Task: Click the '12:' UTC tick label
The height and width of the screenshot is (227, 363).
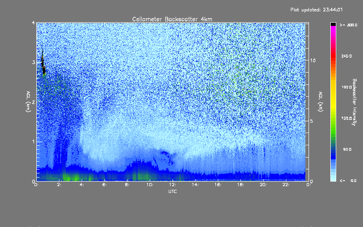Action: tap(172, 185)
